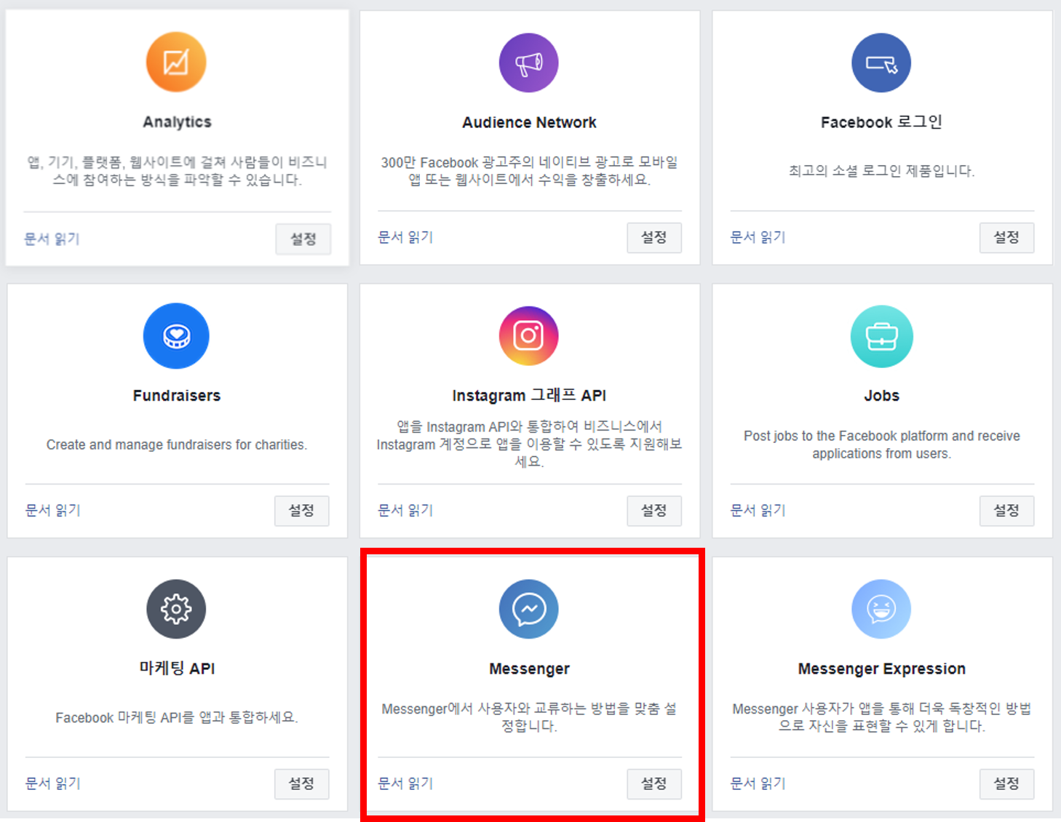The image size is (1061, 822).
Task: Click the Messenger chat bubble icon
Action: pos(529,609)
